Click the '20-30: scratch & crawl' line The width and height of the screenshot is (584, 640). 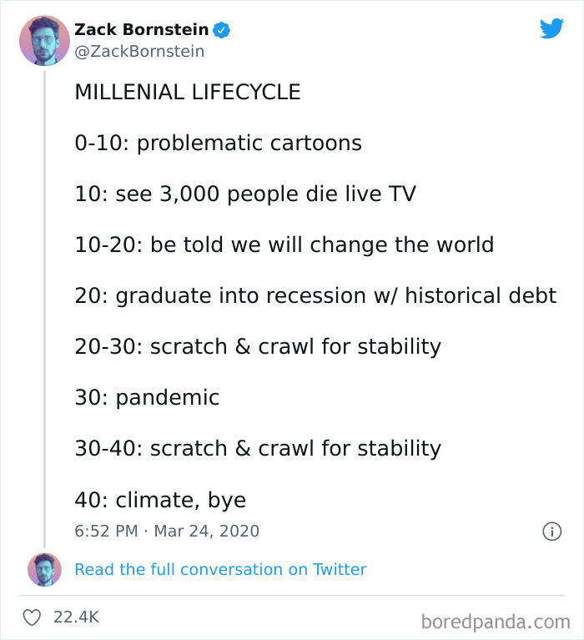tap(258, 346)
